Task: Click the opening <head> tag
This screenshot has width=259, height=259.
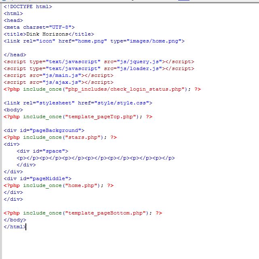Action: tap(13, 20)
